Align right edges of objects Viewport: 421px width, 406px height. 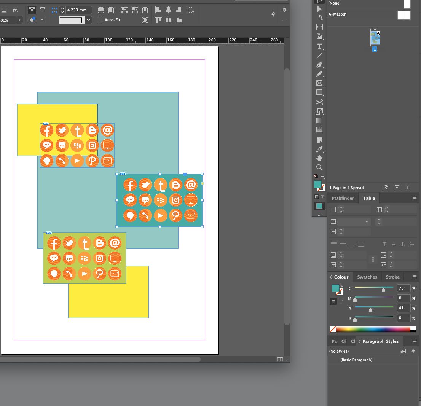click(179, 10)
